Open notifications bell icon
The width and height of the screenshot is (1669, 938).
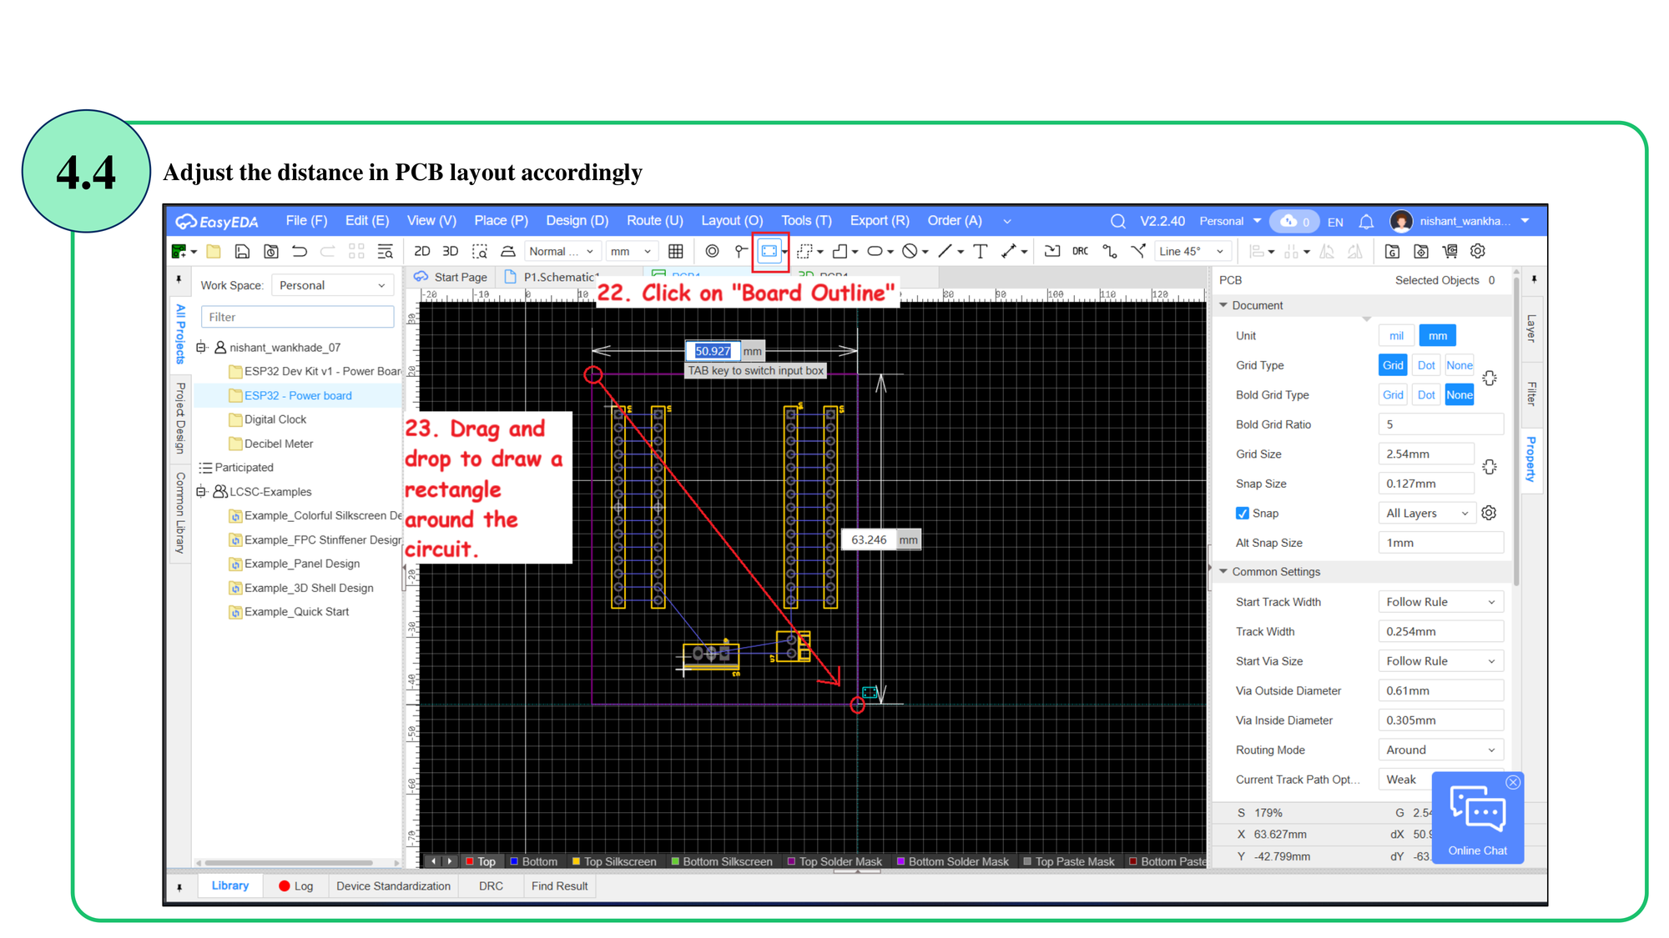pos(1366,221)
